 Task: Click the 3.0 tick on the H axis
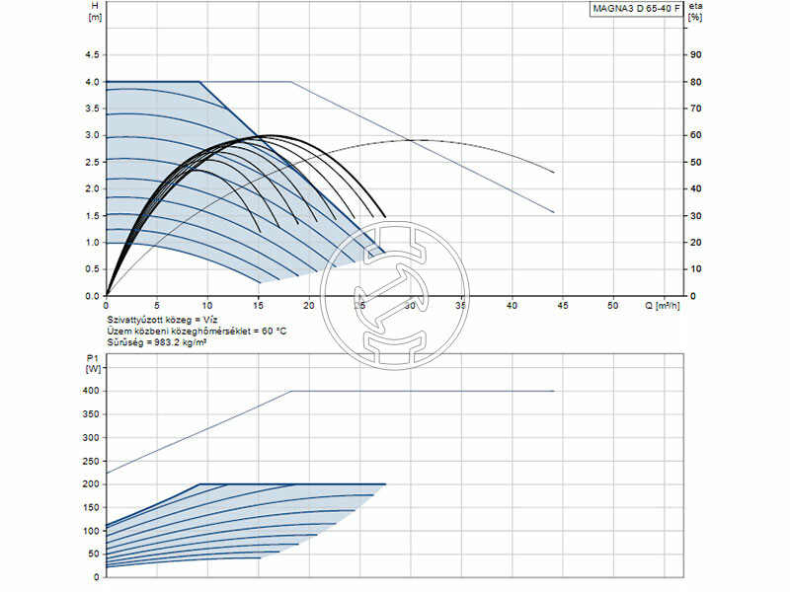click(x=93, y=135)
